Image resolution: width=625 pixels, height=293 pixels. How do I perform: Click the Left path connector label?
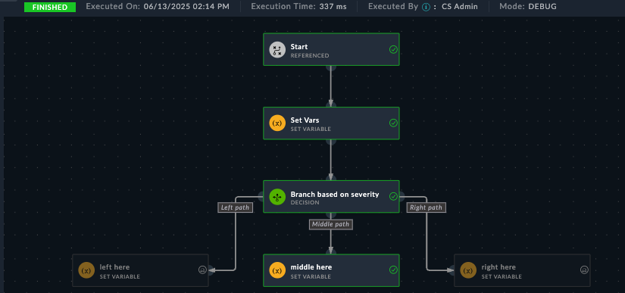click(x=235, y=207)
